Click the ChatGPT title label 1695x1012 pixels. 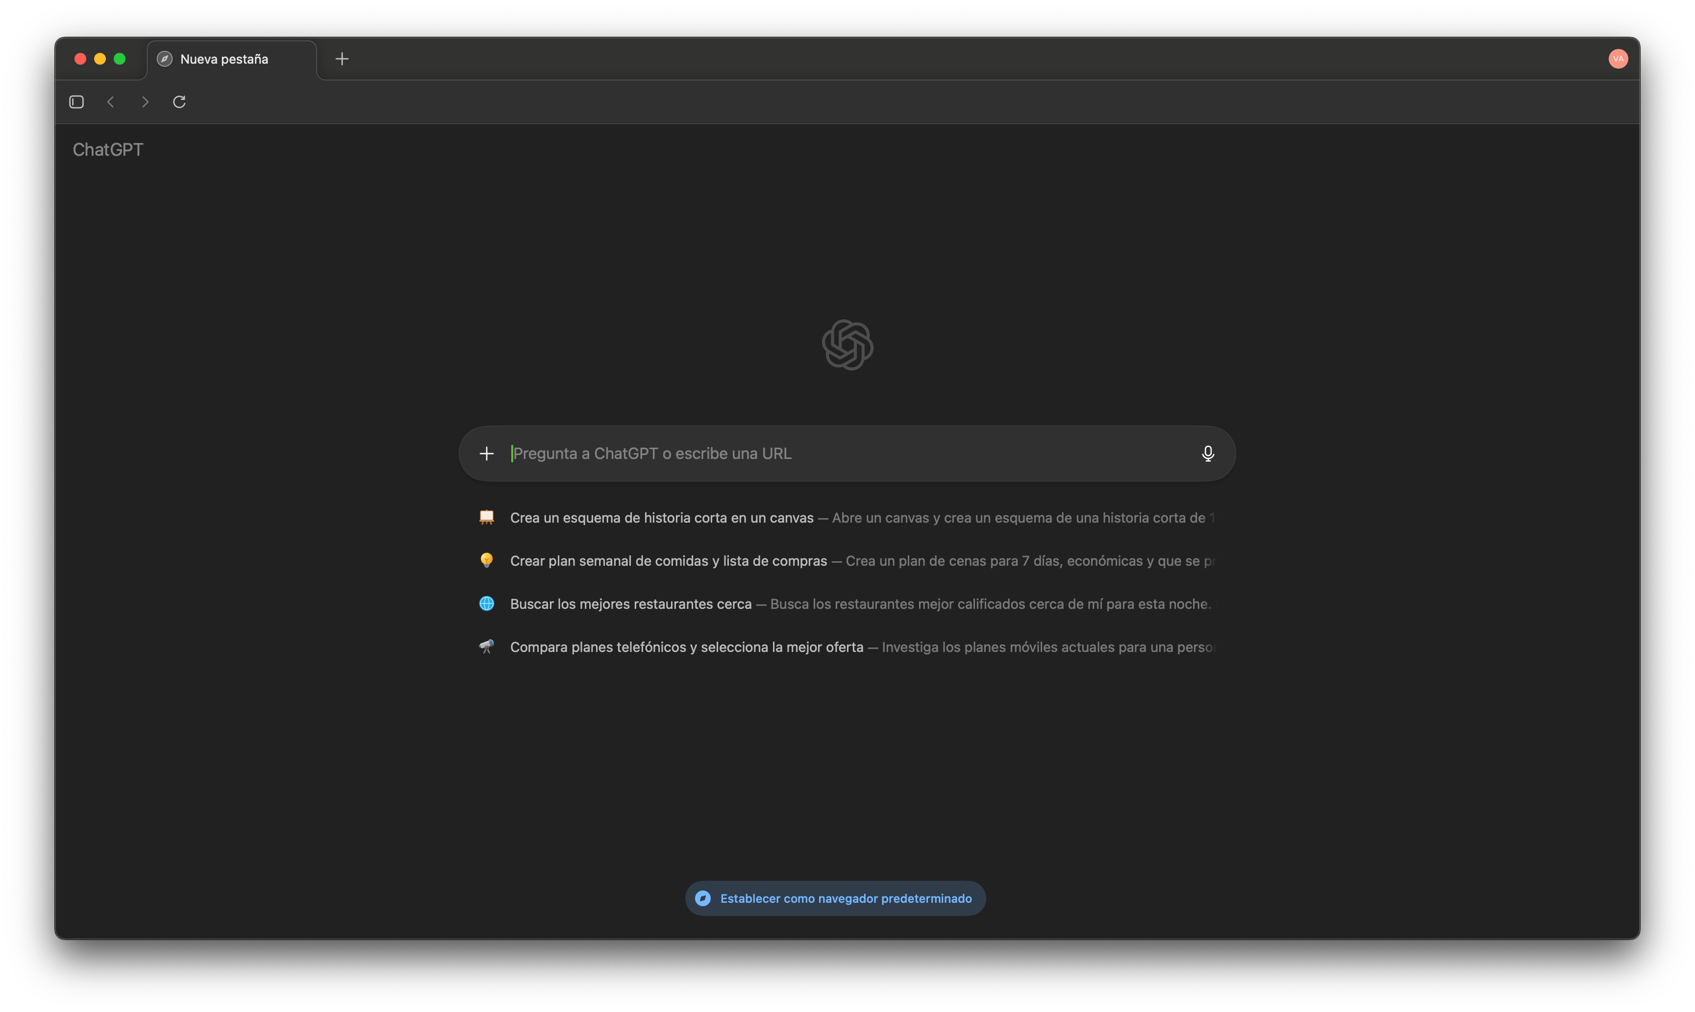coord(108,149)
